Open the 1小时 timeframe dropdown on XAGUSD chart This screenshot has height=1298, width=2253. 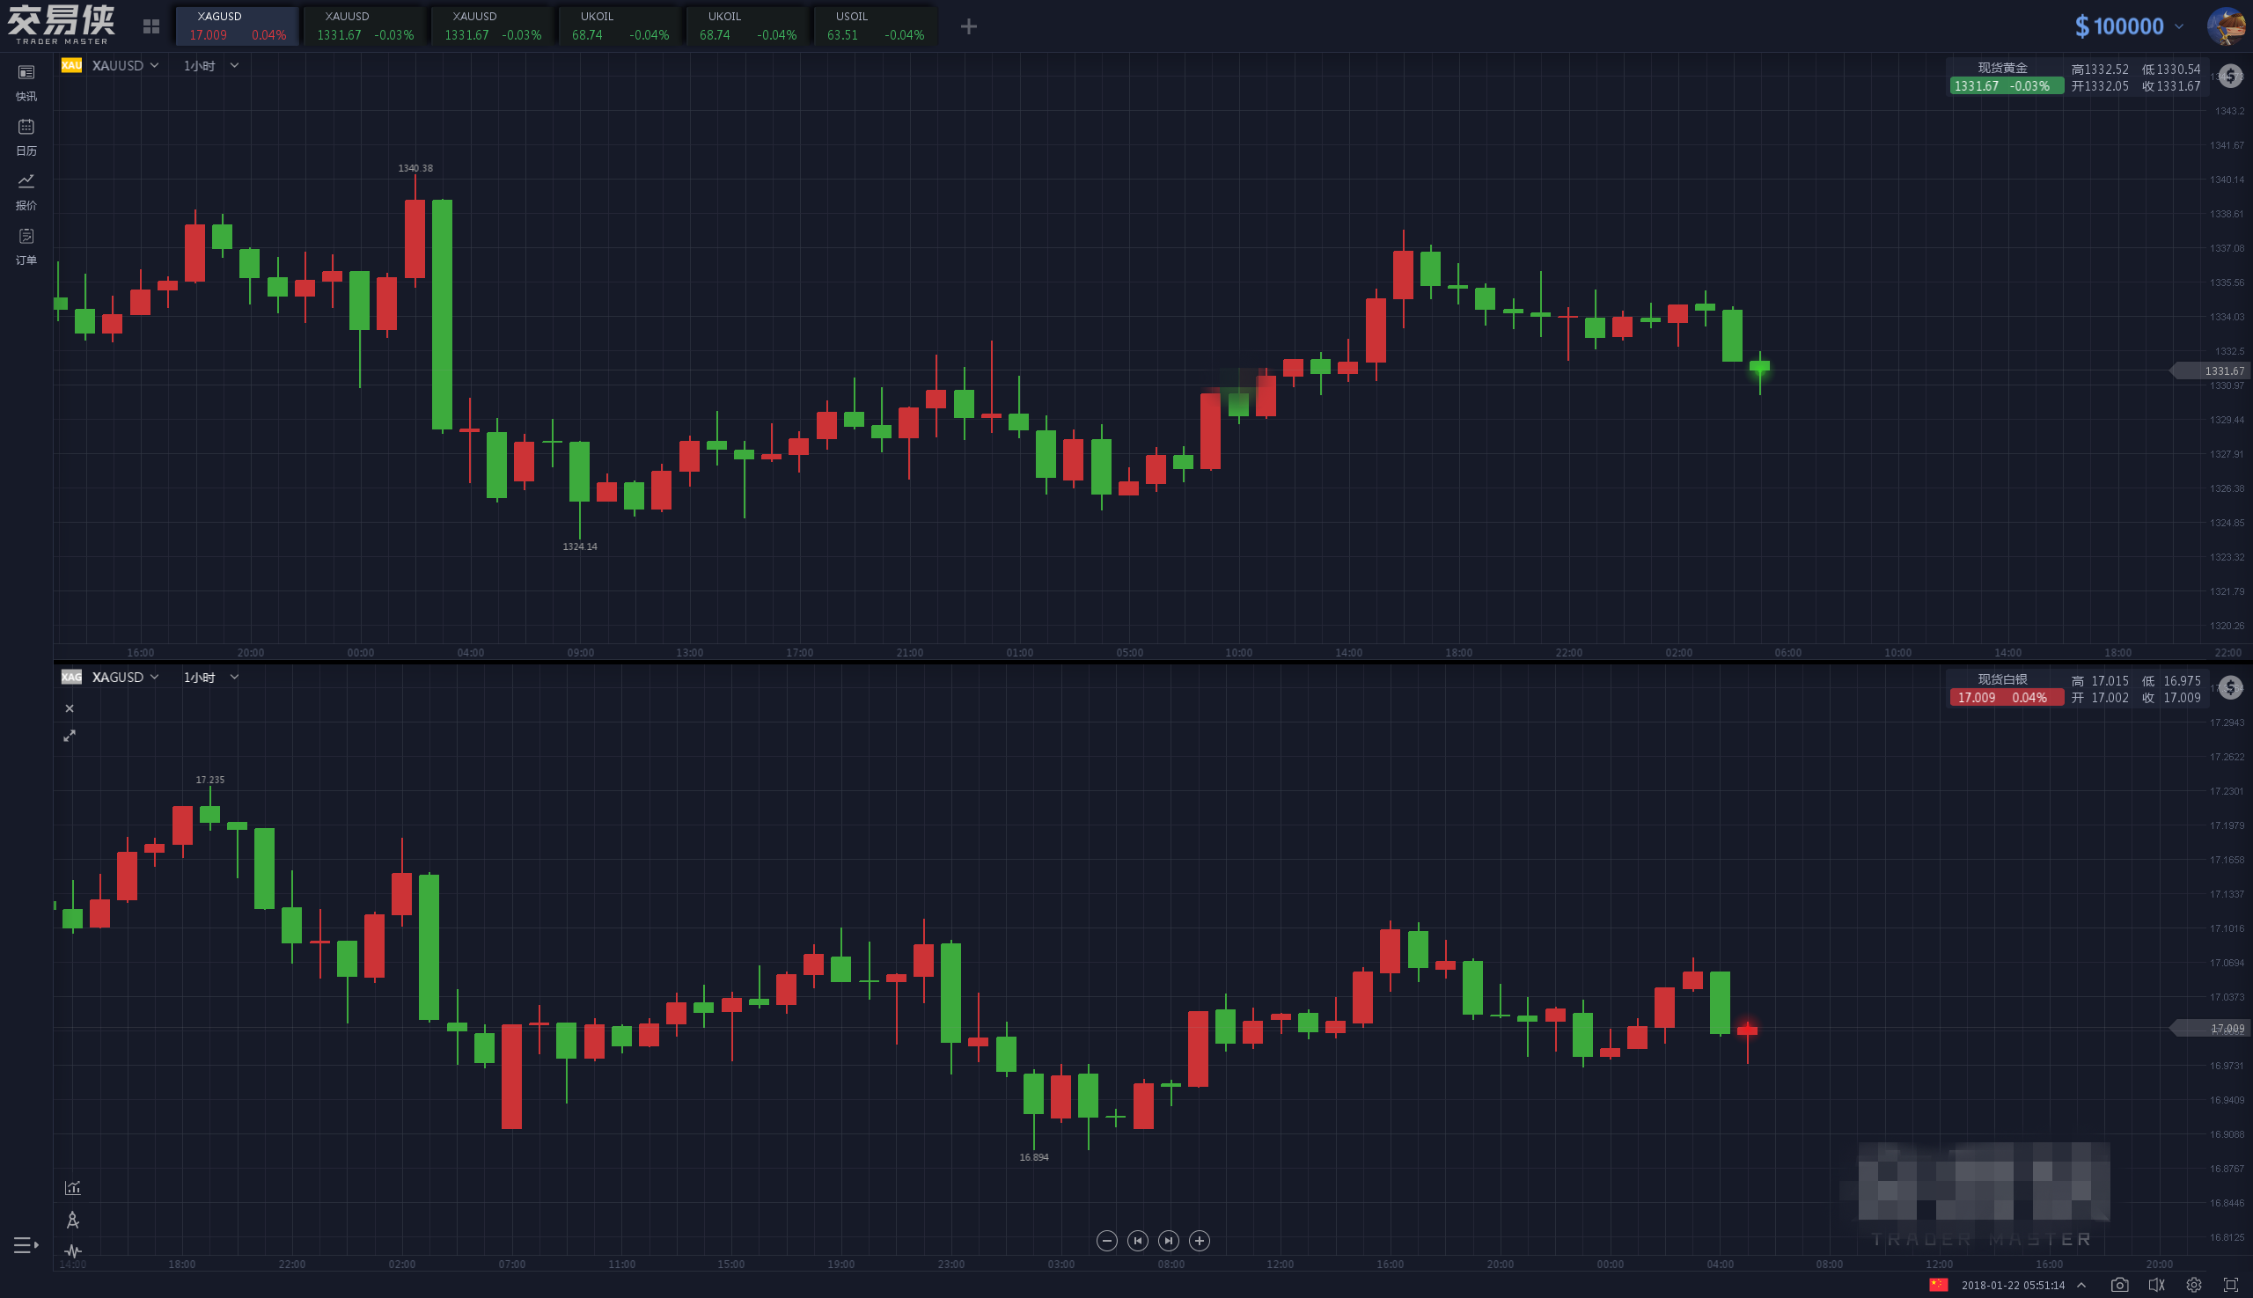[210, 678]
